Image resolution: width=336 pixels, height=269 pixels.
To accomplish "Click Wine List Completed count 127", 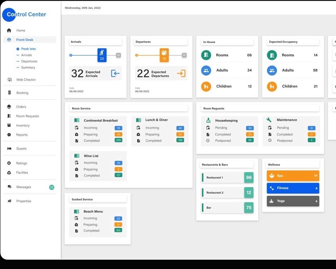I will tap(118, 175).
